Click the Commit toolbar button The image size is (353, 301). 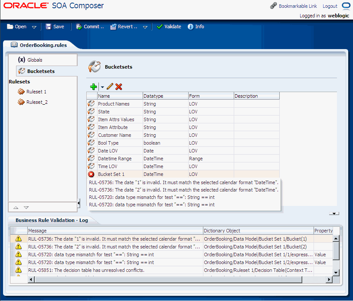point(90,26)
